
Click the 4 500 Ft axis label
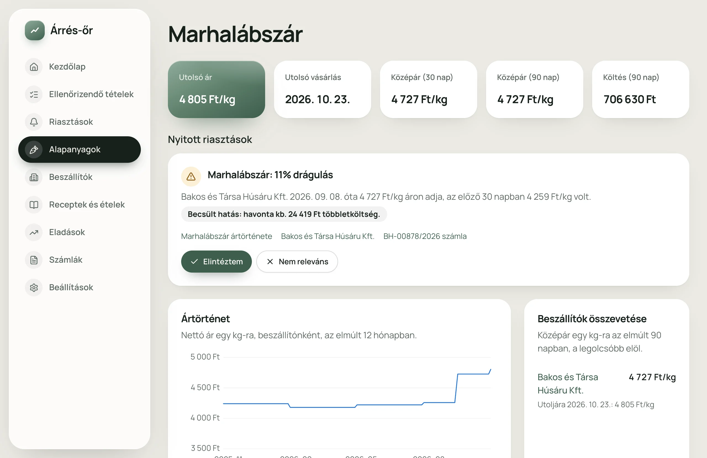(x=205, y=387)
